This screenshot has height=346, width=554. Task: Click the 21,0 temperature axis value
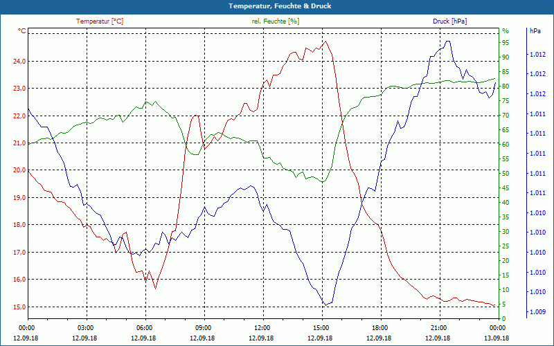click(x=20, y=143)
